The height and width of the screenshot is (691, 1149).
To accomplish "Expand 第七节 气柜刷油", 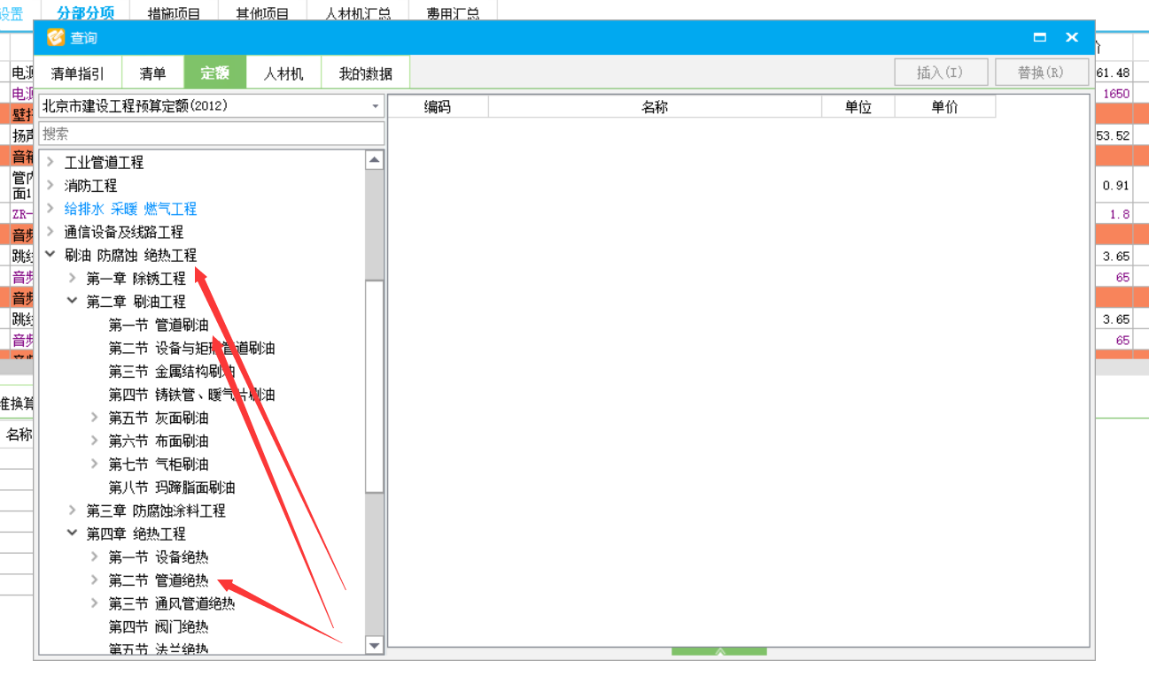I will click(x=95, y=464).
